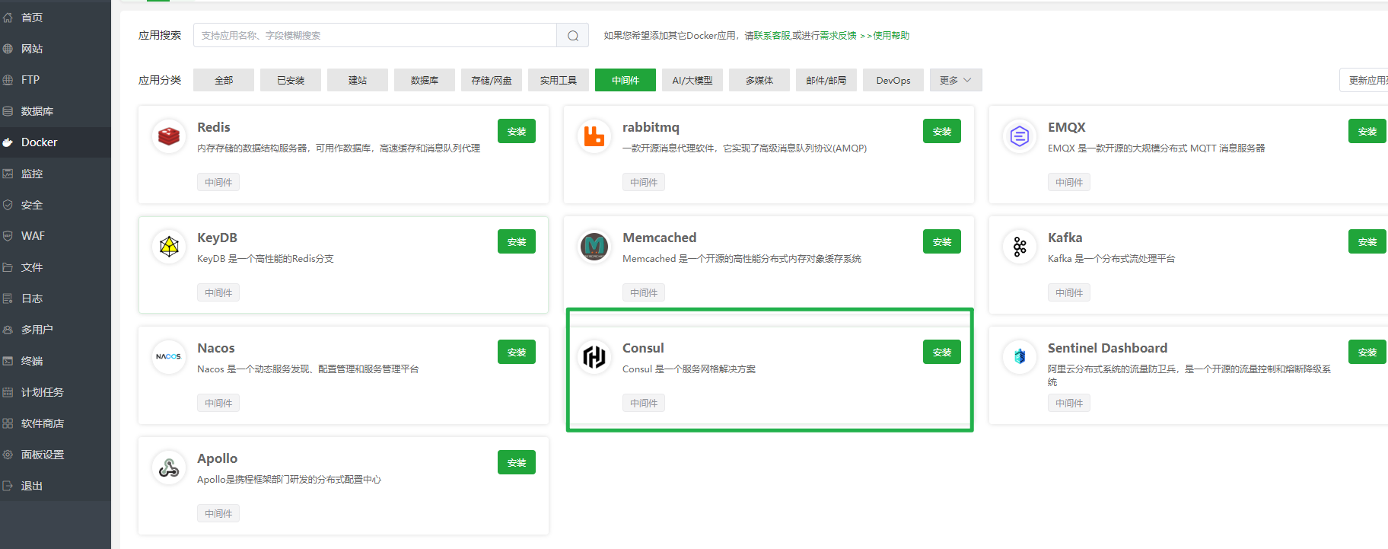
Task: Install the KeyDB app
Action: click(x=517, y=241)
